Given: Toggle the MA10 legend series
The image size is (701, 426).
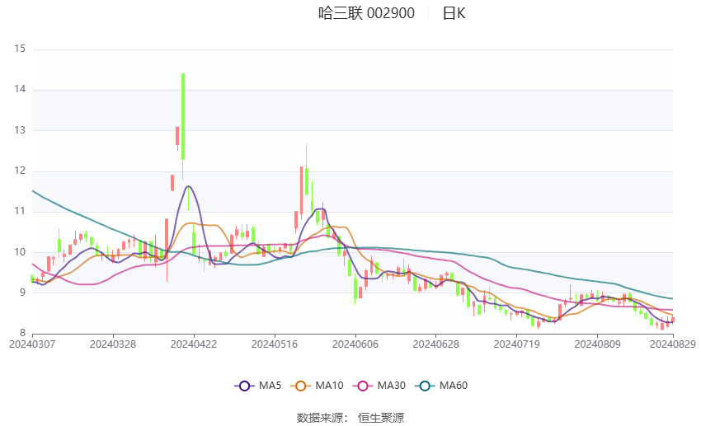Looking at the screenshot, I should tap(317, 386).
